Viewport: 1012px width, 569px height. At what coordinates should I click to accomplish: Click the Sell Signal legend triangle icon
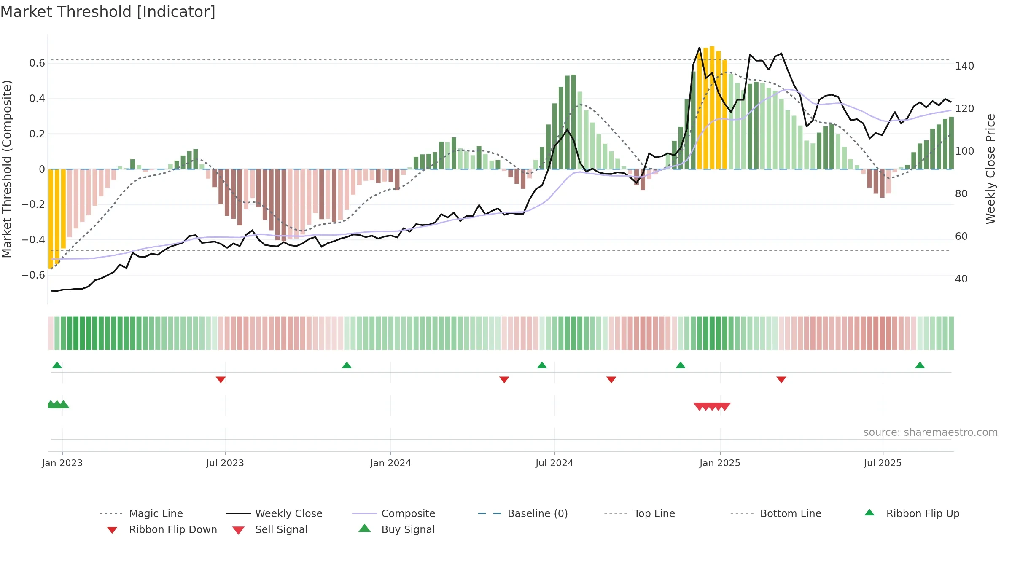point(238,530)
